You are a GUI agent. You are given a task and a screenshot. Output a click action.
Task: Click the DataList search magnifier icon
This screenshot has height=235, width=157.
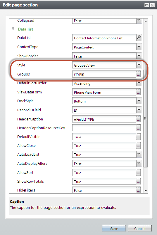tap(139, 38)
